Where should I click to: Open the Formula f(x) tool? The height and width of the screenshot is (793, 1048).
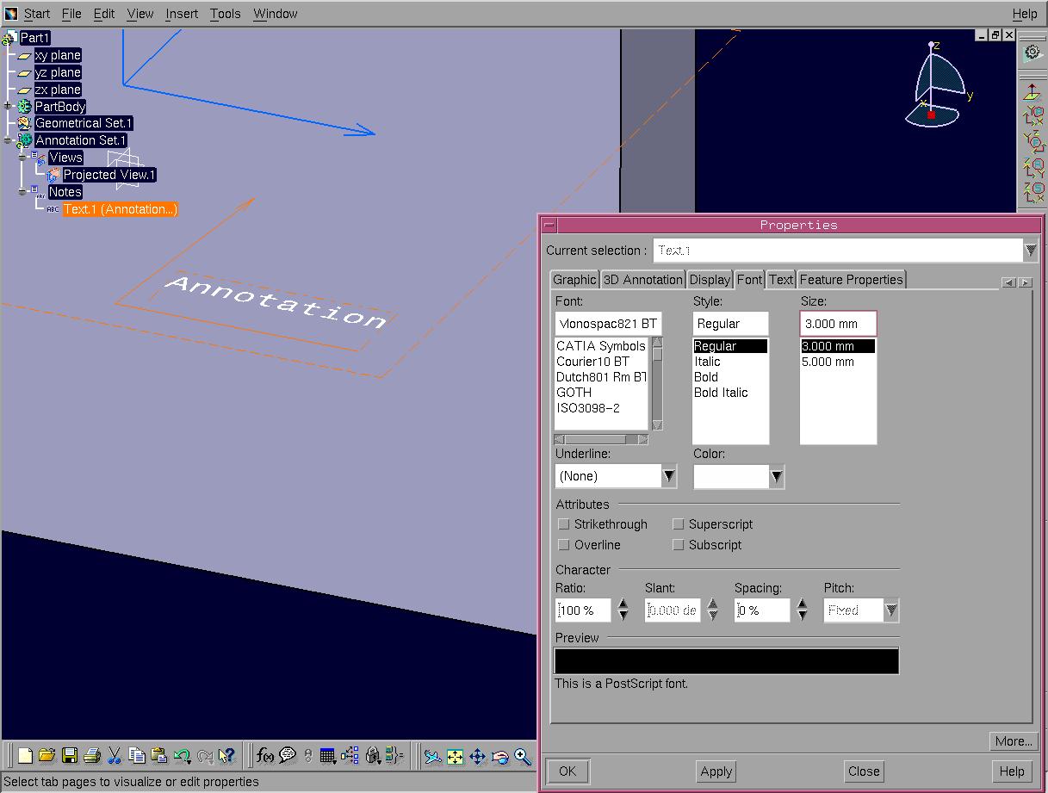pos(265,756)
